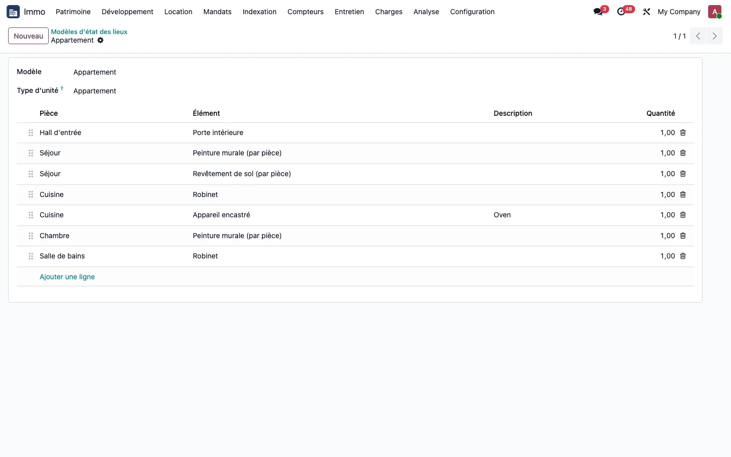
Task: Delete the Salle de bains row
Action: 683,256
